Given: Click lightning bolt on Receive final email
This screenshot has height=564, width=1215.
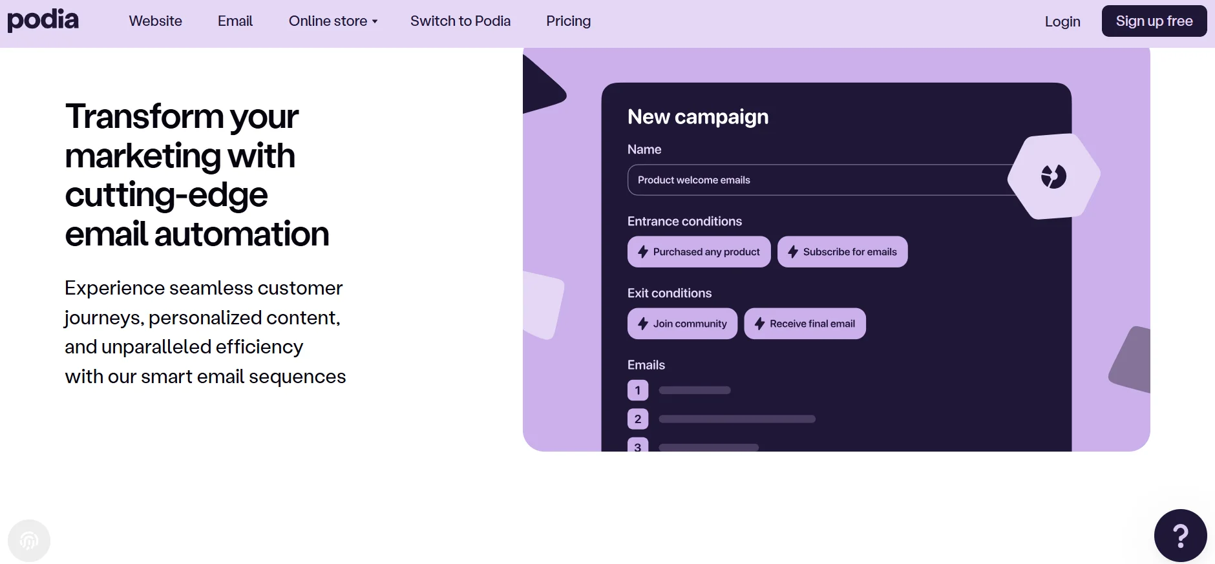Looking at the screenshot, I should (759, 324).
